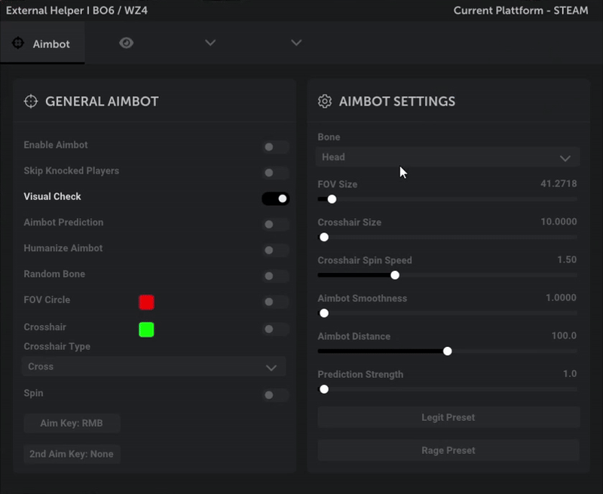Toggle Skip Knocked Players switch
Image resolution: width=603 pixels, height=494 pixels.
tap(275, 173)
